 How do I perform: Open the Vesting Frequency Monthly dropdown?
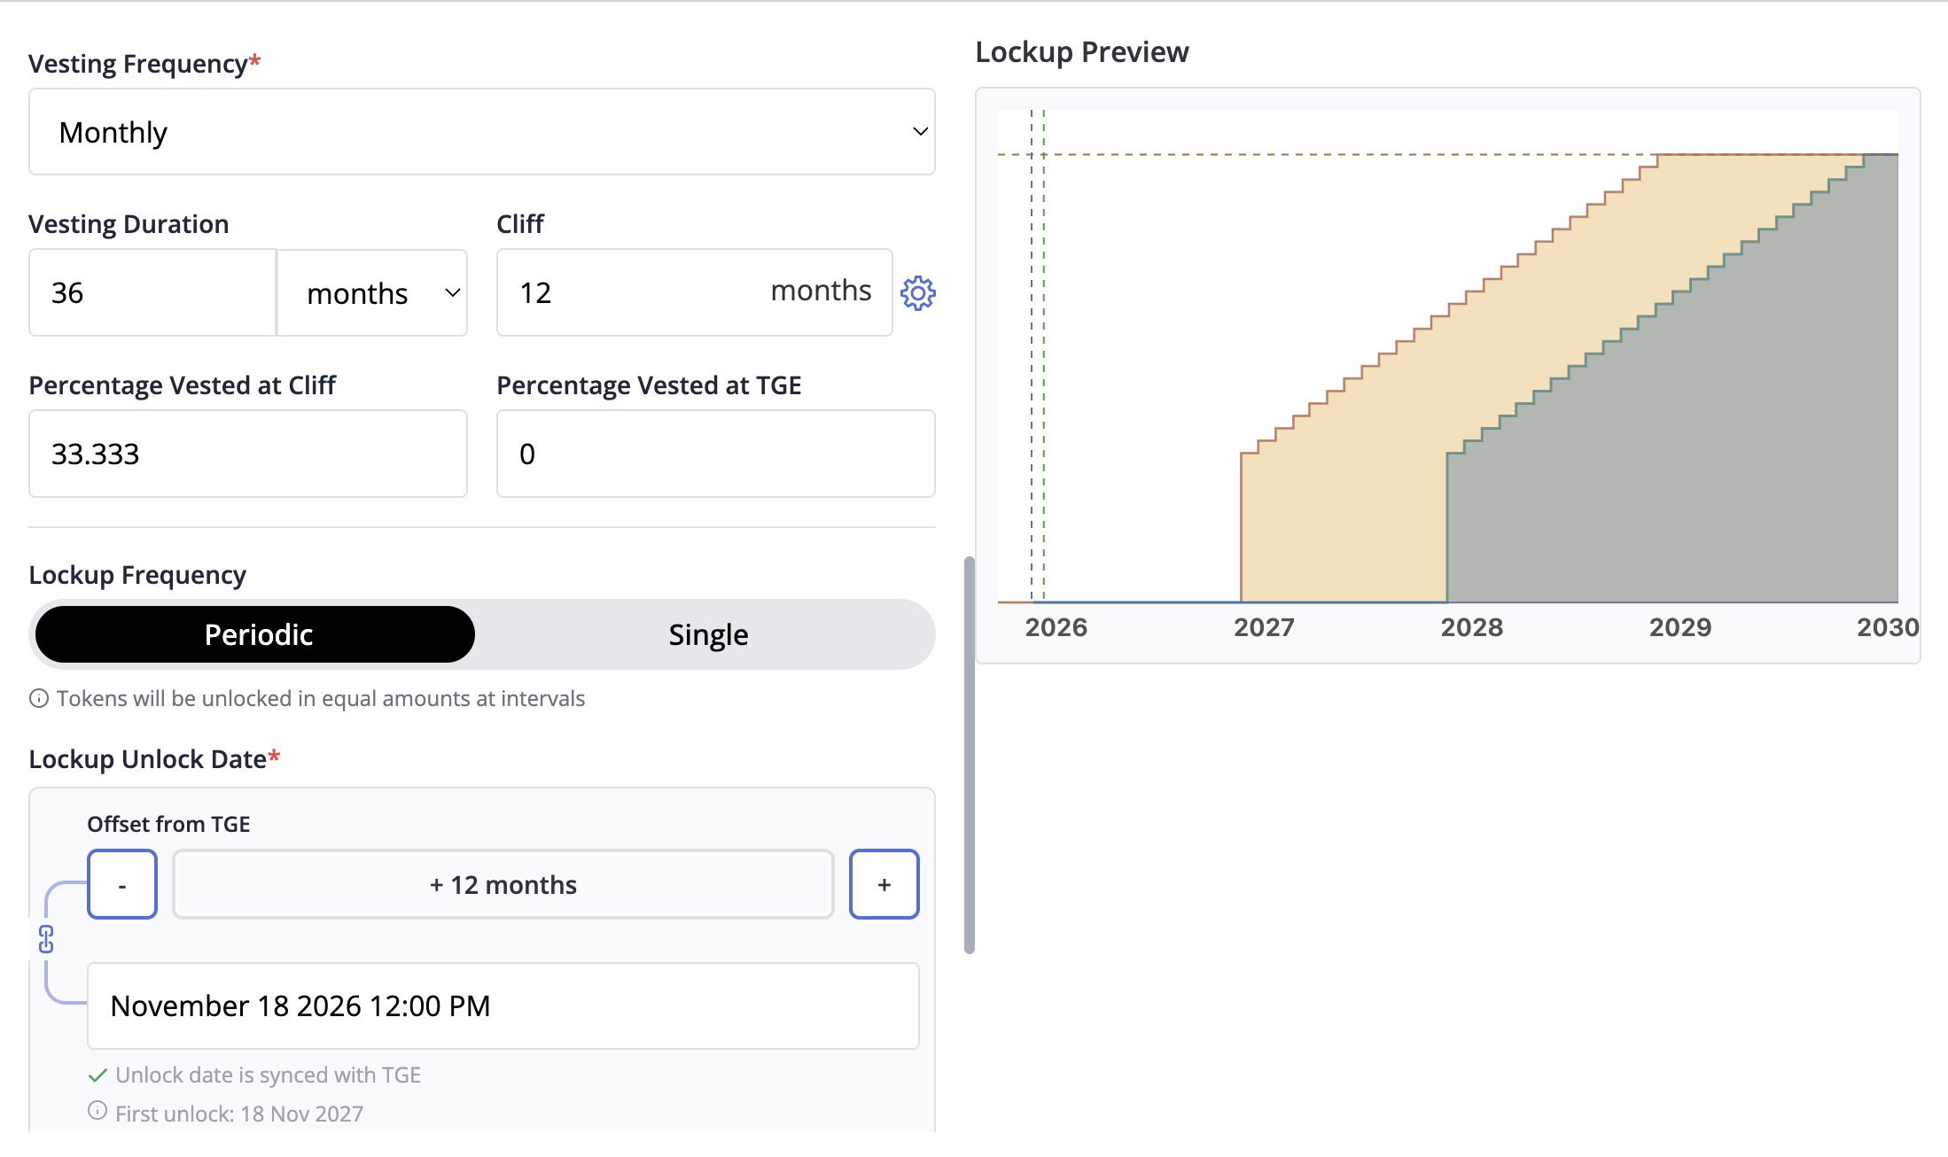tap(481, 132)
